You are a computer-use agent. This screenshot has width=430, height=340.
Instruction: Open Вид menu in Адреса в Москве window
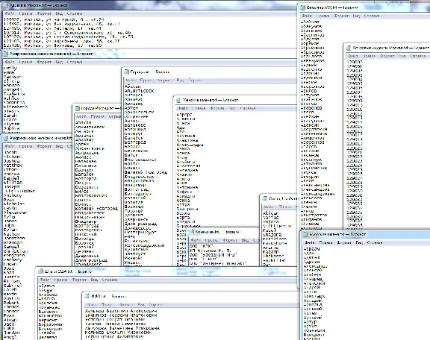coord(59,13)
